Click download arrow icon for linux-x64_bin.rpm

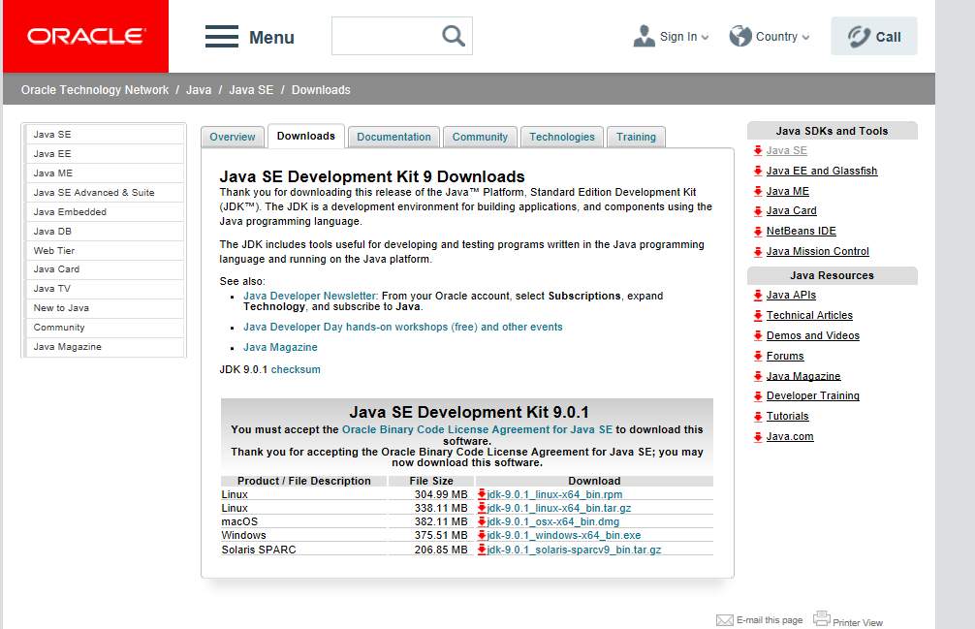coord(482,494)
